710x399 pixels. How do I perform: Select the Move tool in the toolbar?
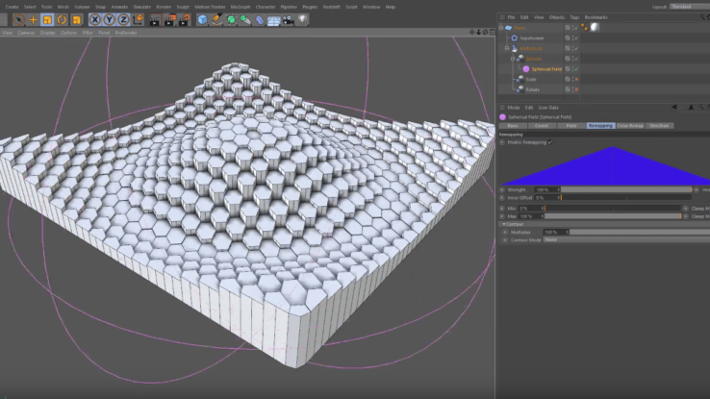coord(33,19)
